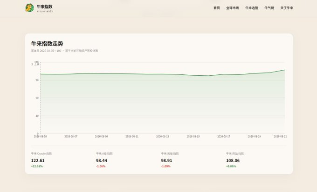The image size is (317, 192).
Task: Click the 30 y-axis tick label
Action: coord(37,116)
